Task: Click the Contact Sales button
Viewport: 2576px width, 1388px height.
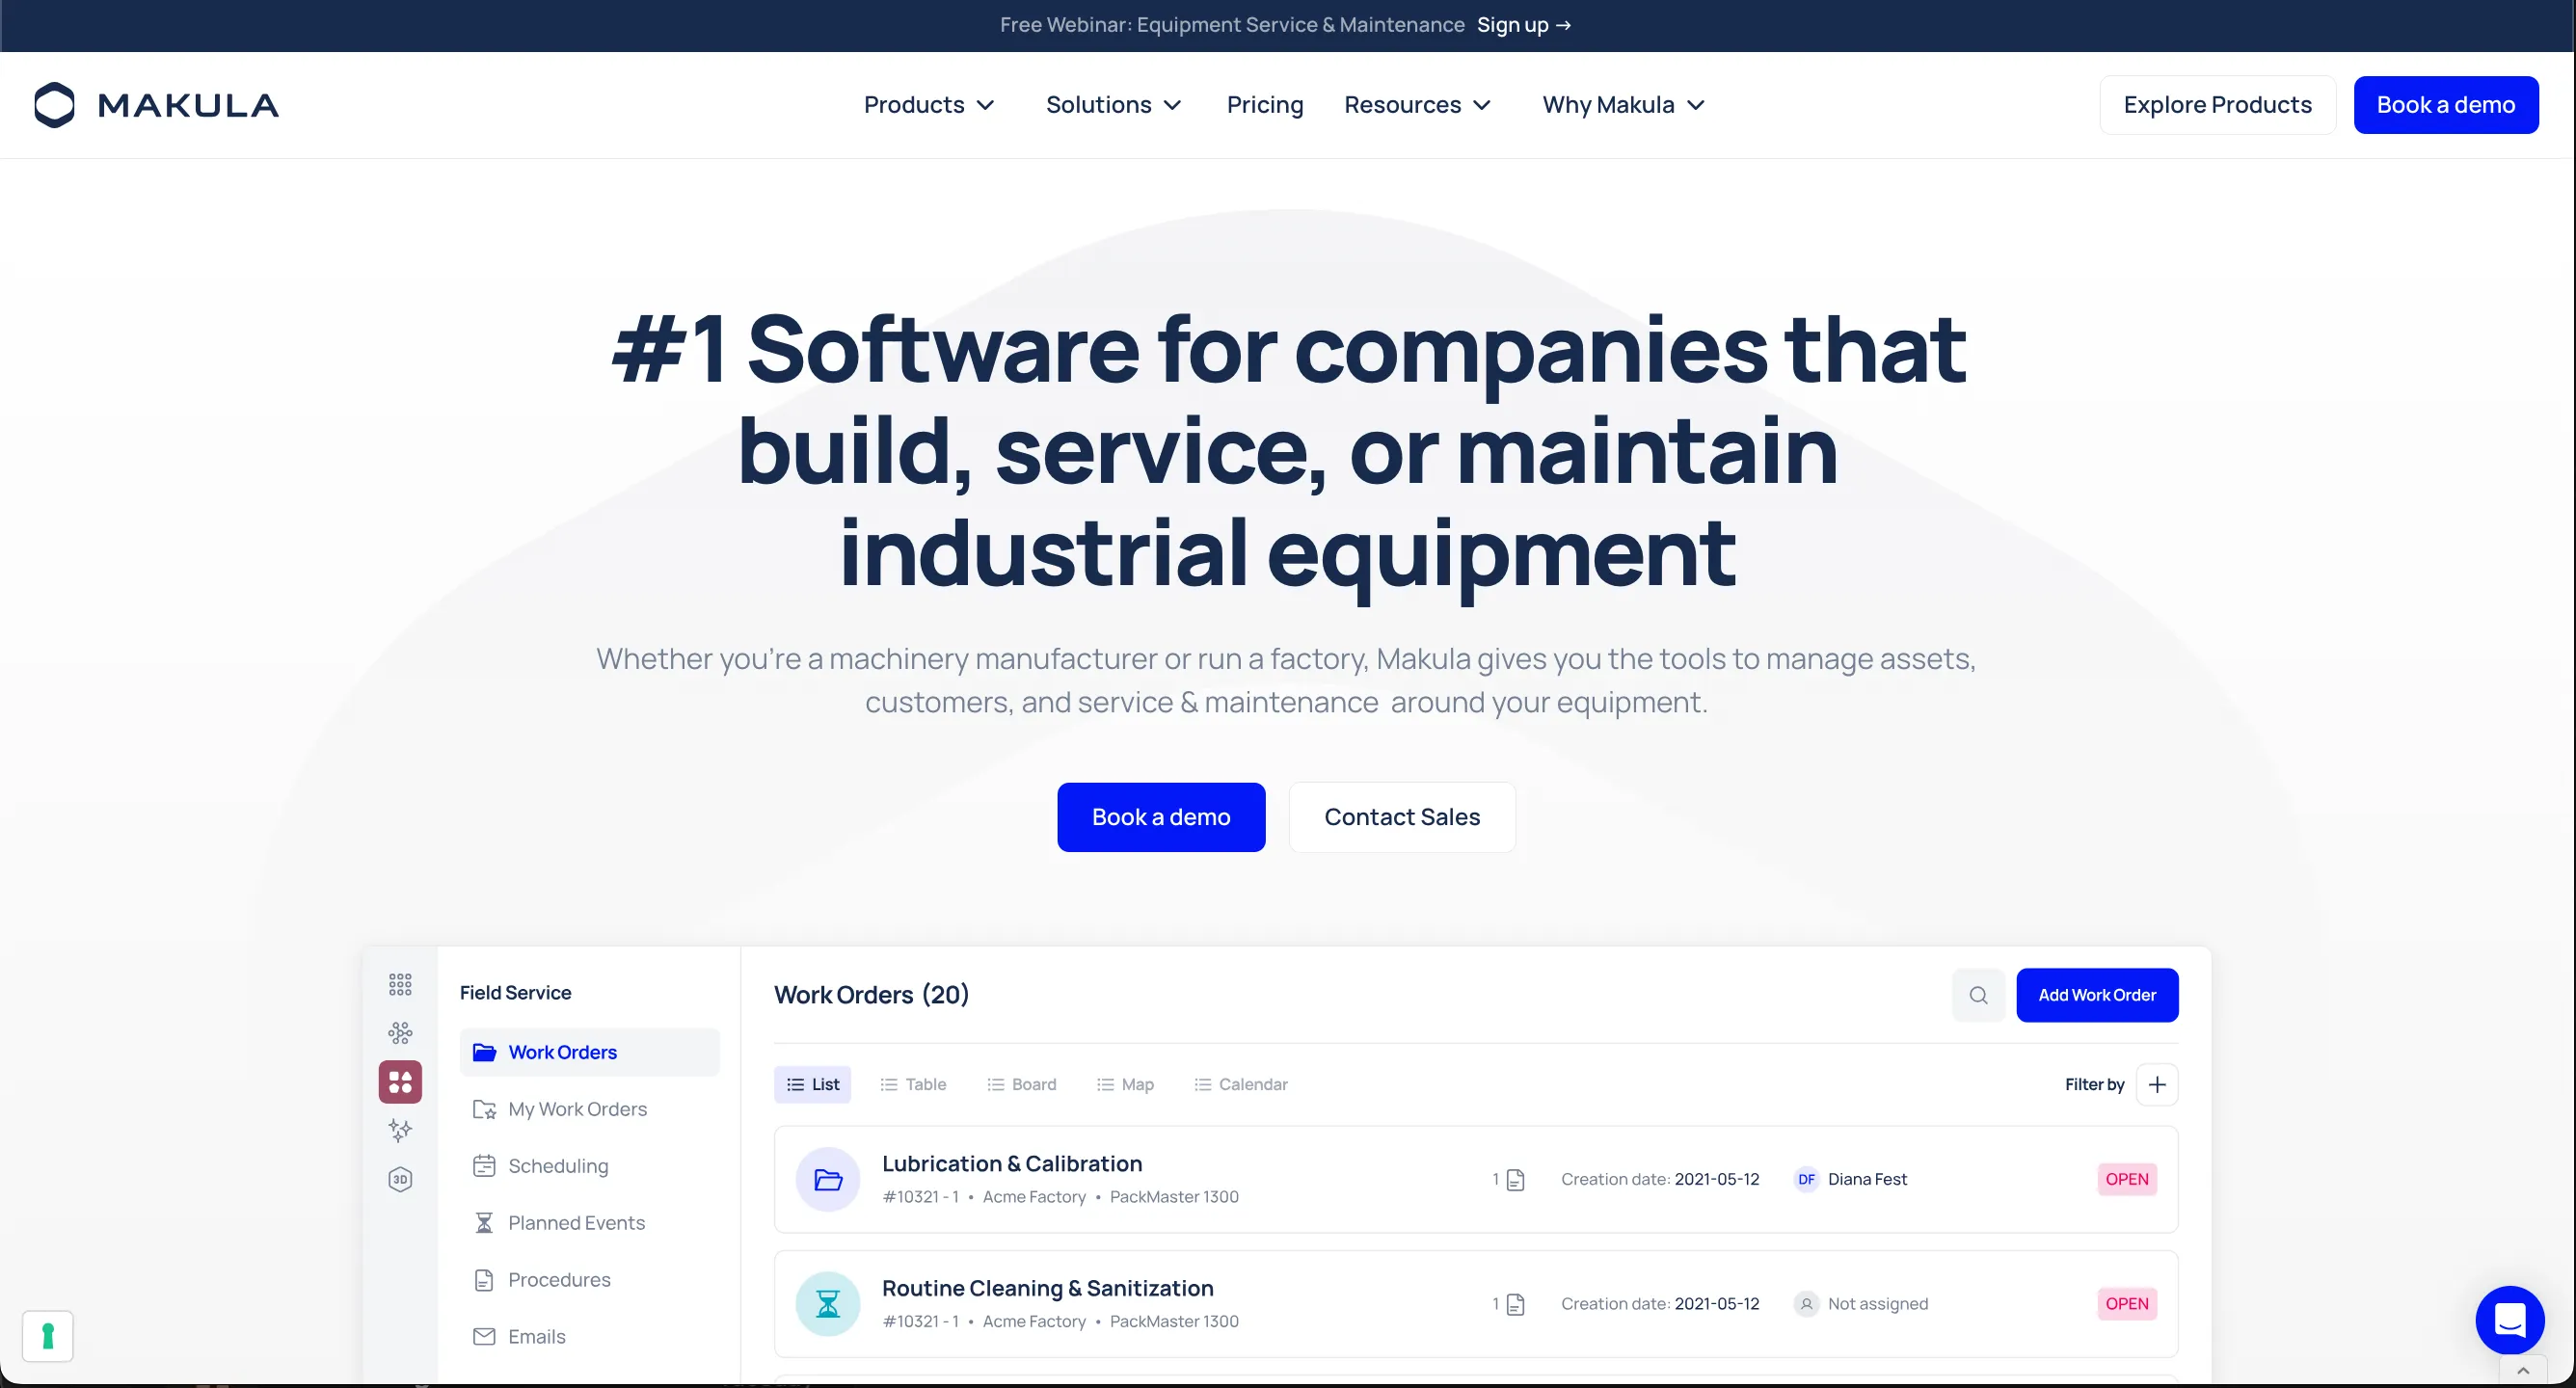Action: tap(1401, 817)
